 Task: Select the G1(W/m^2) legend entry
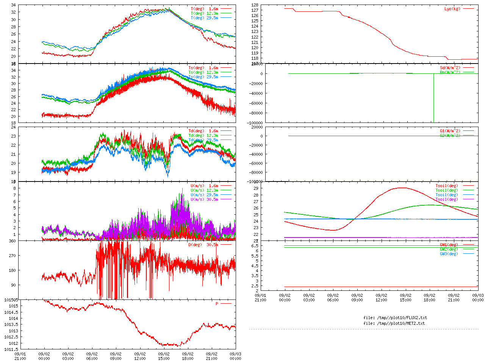click(x=450, y=131)
